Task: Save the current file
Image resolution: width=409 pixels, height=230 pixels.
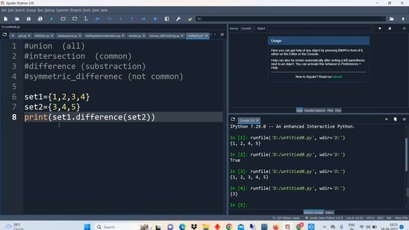Action: (28, 19)
